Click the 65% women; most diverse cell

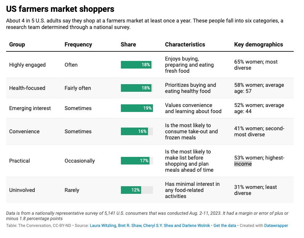coord(256,65)
